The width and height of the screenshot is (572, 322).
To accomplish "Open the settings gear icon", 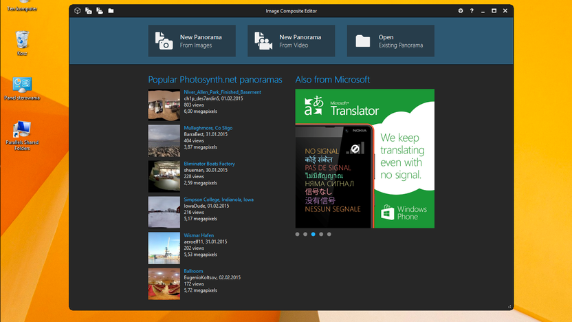I will click(x=461, y=10).
